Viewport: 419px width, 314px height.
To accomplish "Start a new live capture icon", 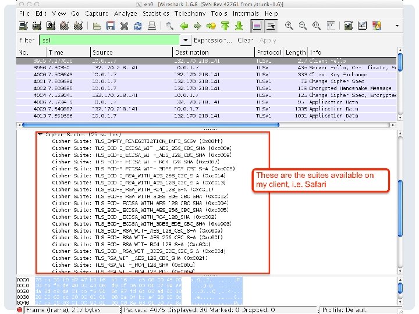I will (x=51, y=26).
